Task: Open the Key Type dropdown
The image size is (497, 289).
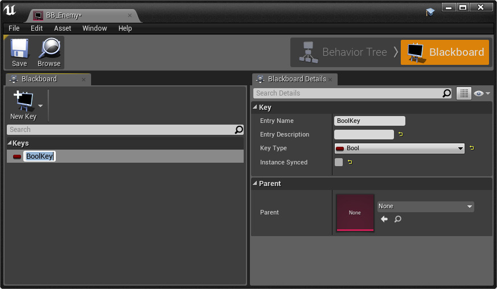Action: coord(399,148)
